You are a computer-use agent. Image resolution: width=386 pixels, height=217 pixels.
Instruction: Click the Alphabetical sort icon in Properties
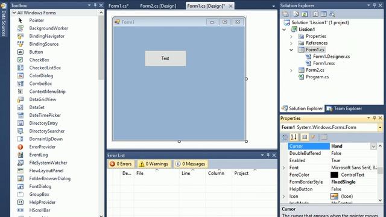click(294, 137)
